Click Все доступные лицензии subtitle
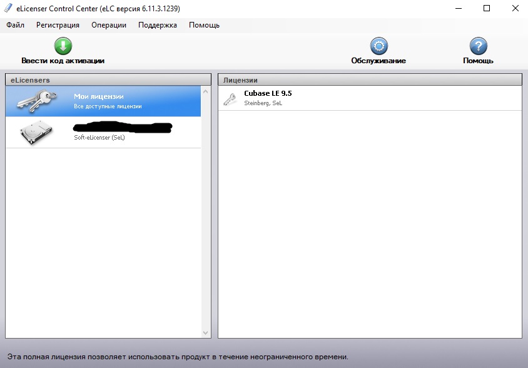Viewport: 528px width, 368px height. [x=108, y=106]
